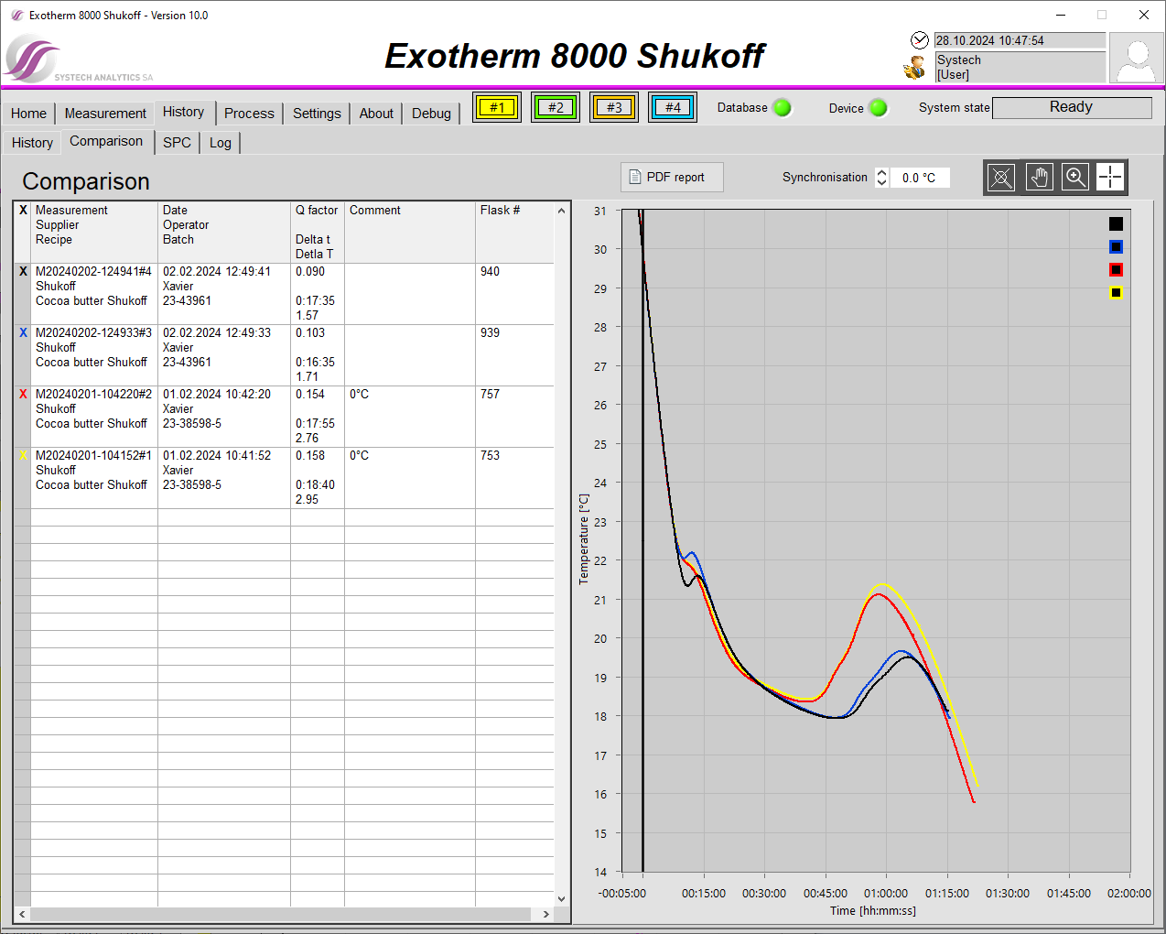Open the Home tab
This screenshot has width=1166, height=934.
coord(28,114)
